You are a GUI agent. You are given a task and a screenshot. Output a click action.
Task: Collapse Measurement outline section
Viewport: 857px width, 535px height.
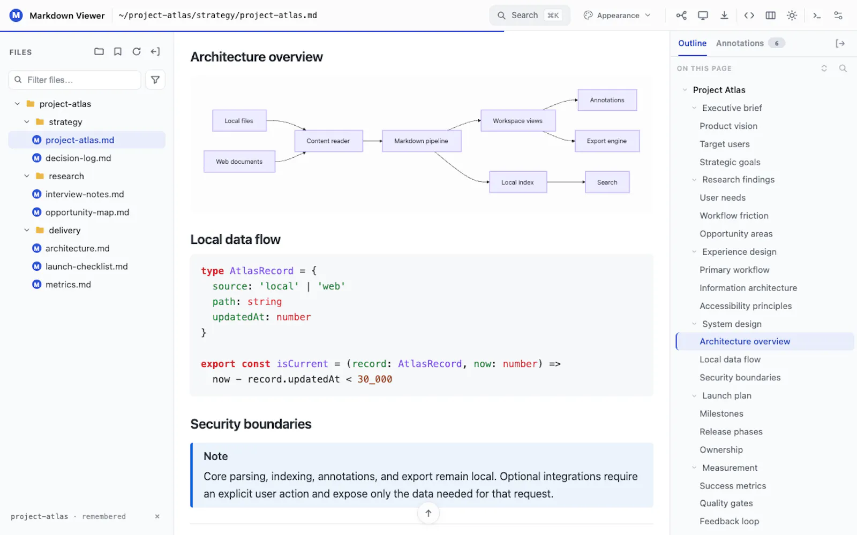coord(694,468)
